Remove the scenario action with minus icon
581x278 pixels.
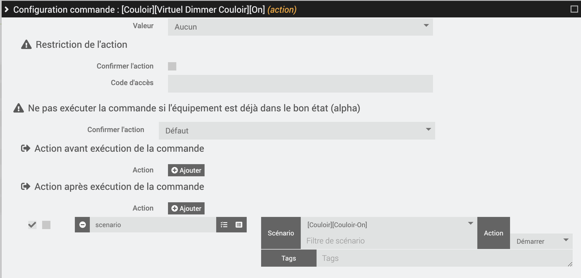82,225
